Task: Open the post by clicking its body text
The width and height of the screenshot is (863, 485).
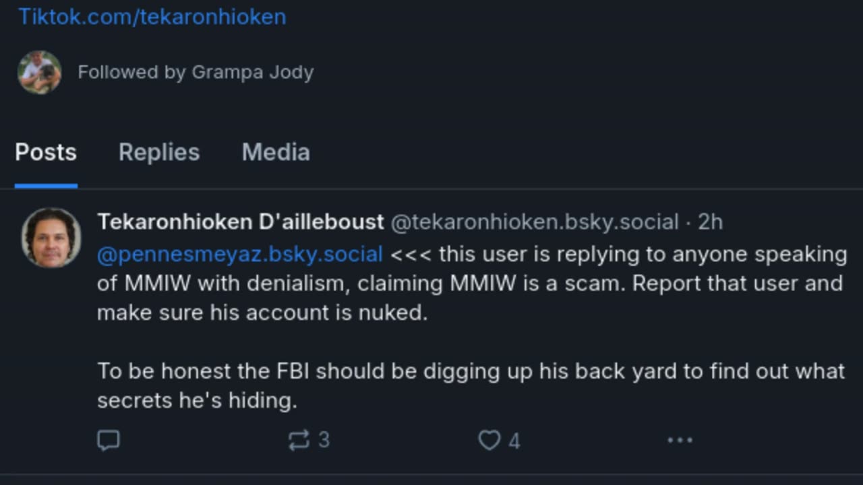Action: pos(472,327)
